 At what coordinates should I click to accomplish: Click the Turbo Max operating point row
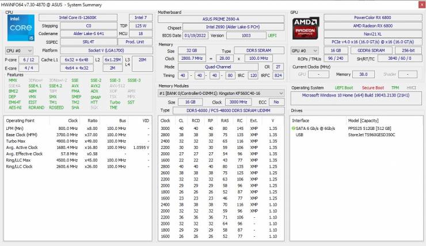pos(78,141)
